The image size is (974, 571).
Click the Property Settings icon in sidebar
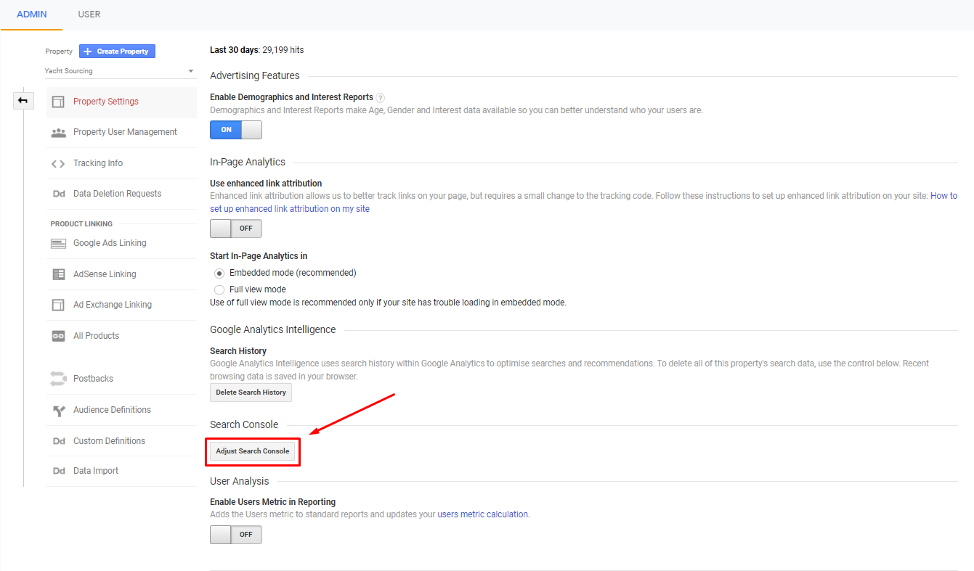[x=58, y=102]
